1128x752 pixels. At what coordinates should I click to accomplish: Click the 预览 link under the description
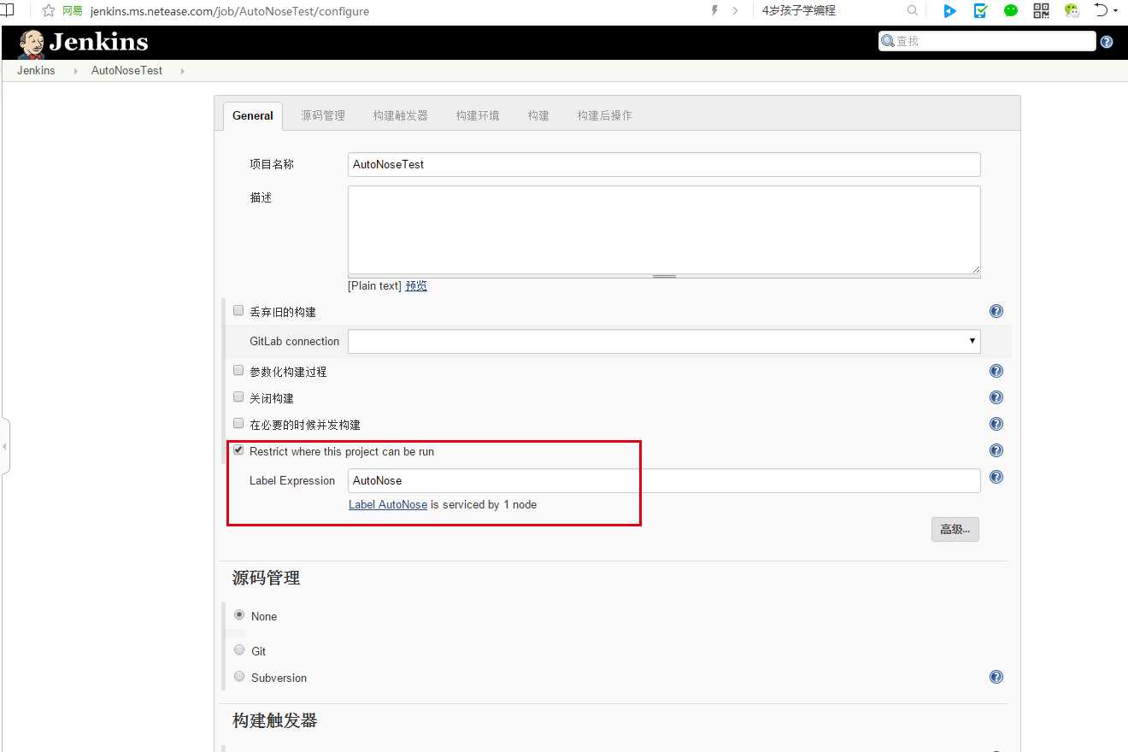pyautogui.click(x=416, y=286)
